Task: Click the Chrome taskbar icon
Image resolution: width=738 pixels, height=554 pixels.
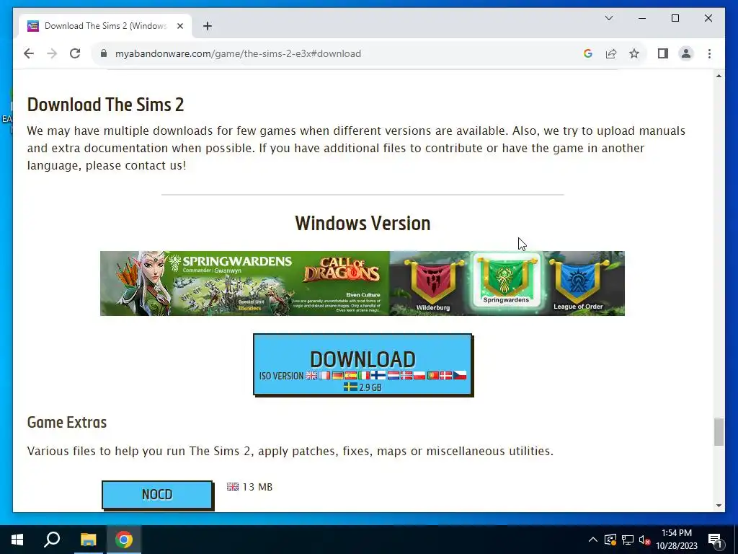Action: tap(124, 540)
